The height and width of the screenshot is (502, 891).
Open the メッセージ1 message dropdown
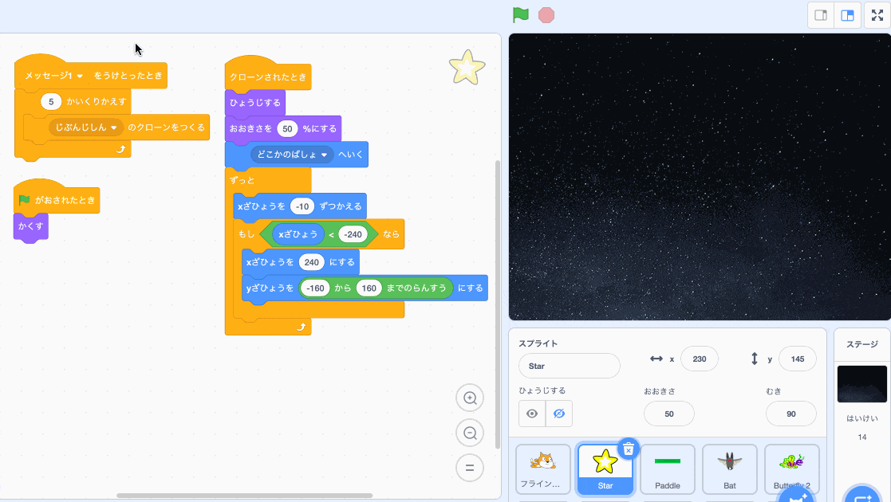pyautogui.click(x=80, y=76)
